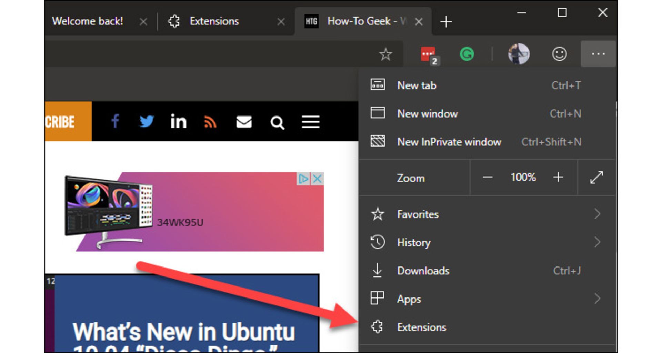Click the 100% zoom level value
Viewport: 662px width, 353px height.
(x=523, y=178)
